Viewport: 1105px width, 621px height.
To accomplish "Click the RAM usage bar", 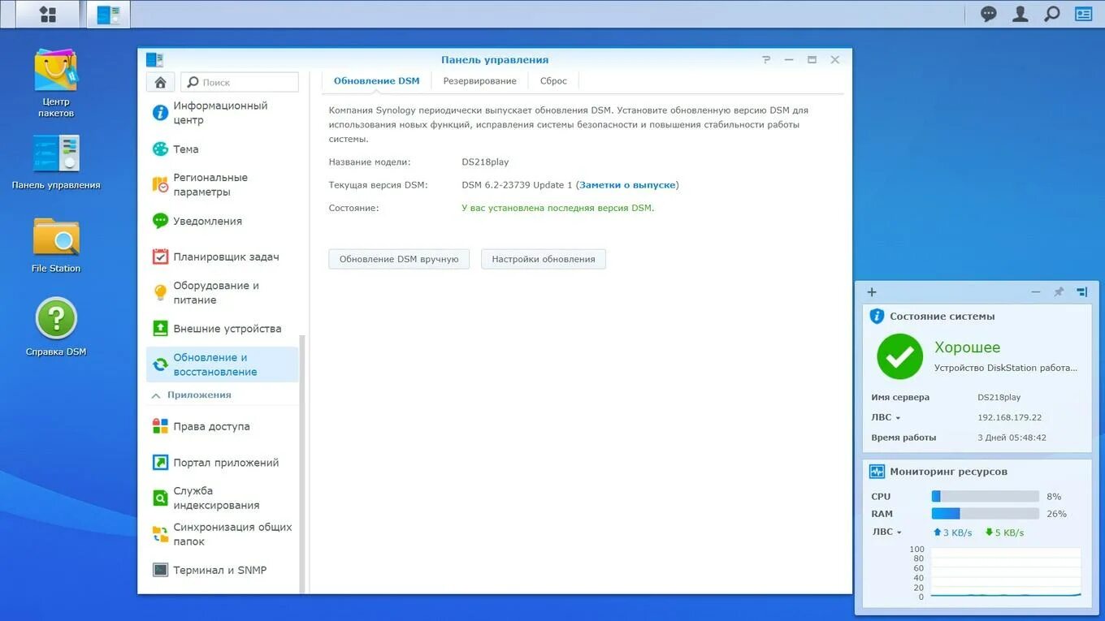I will 985,514.
